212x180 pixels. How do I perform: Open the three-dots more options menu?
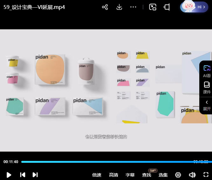pos(133,7)
